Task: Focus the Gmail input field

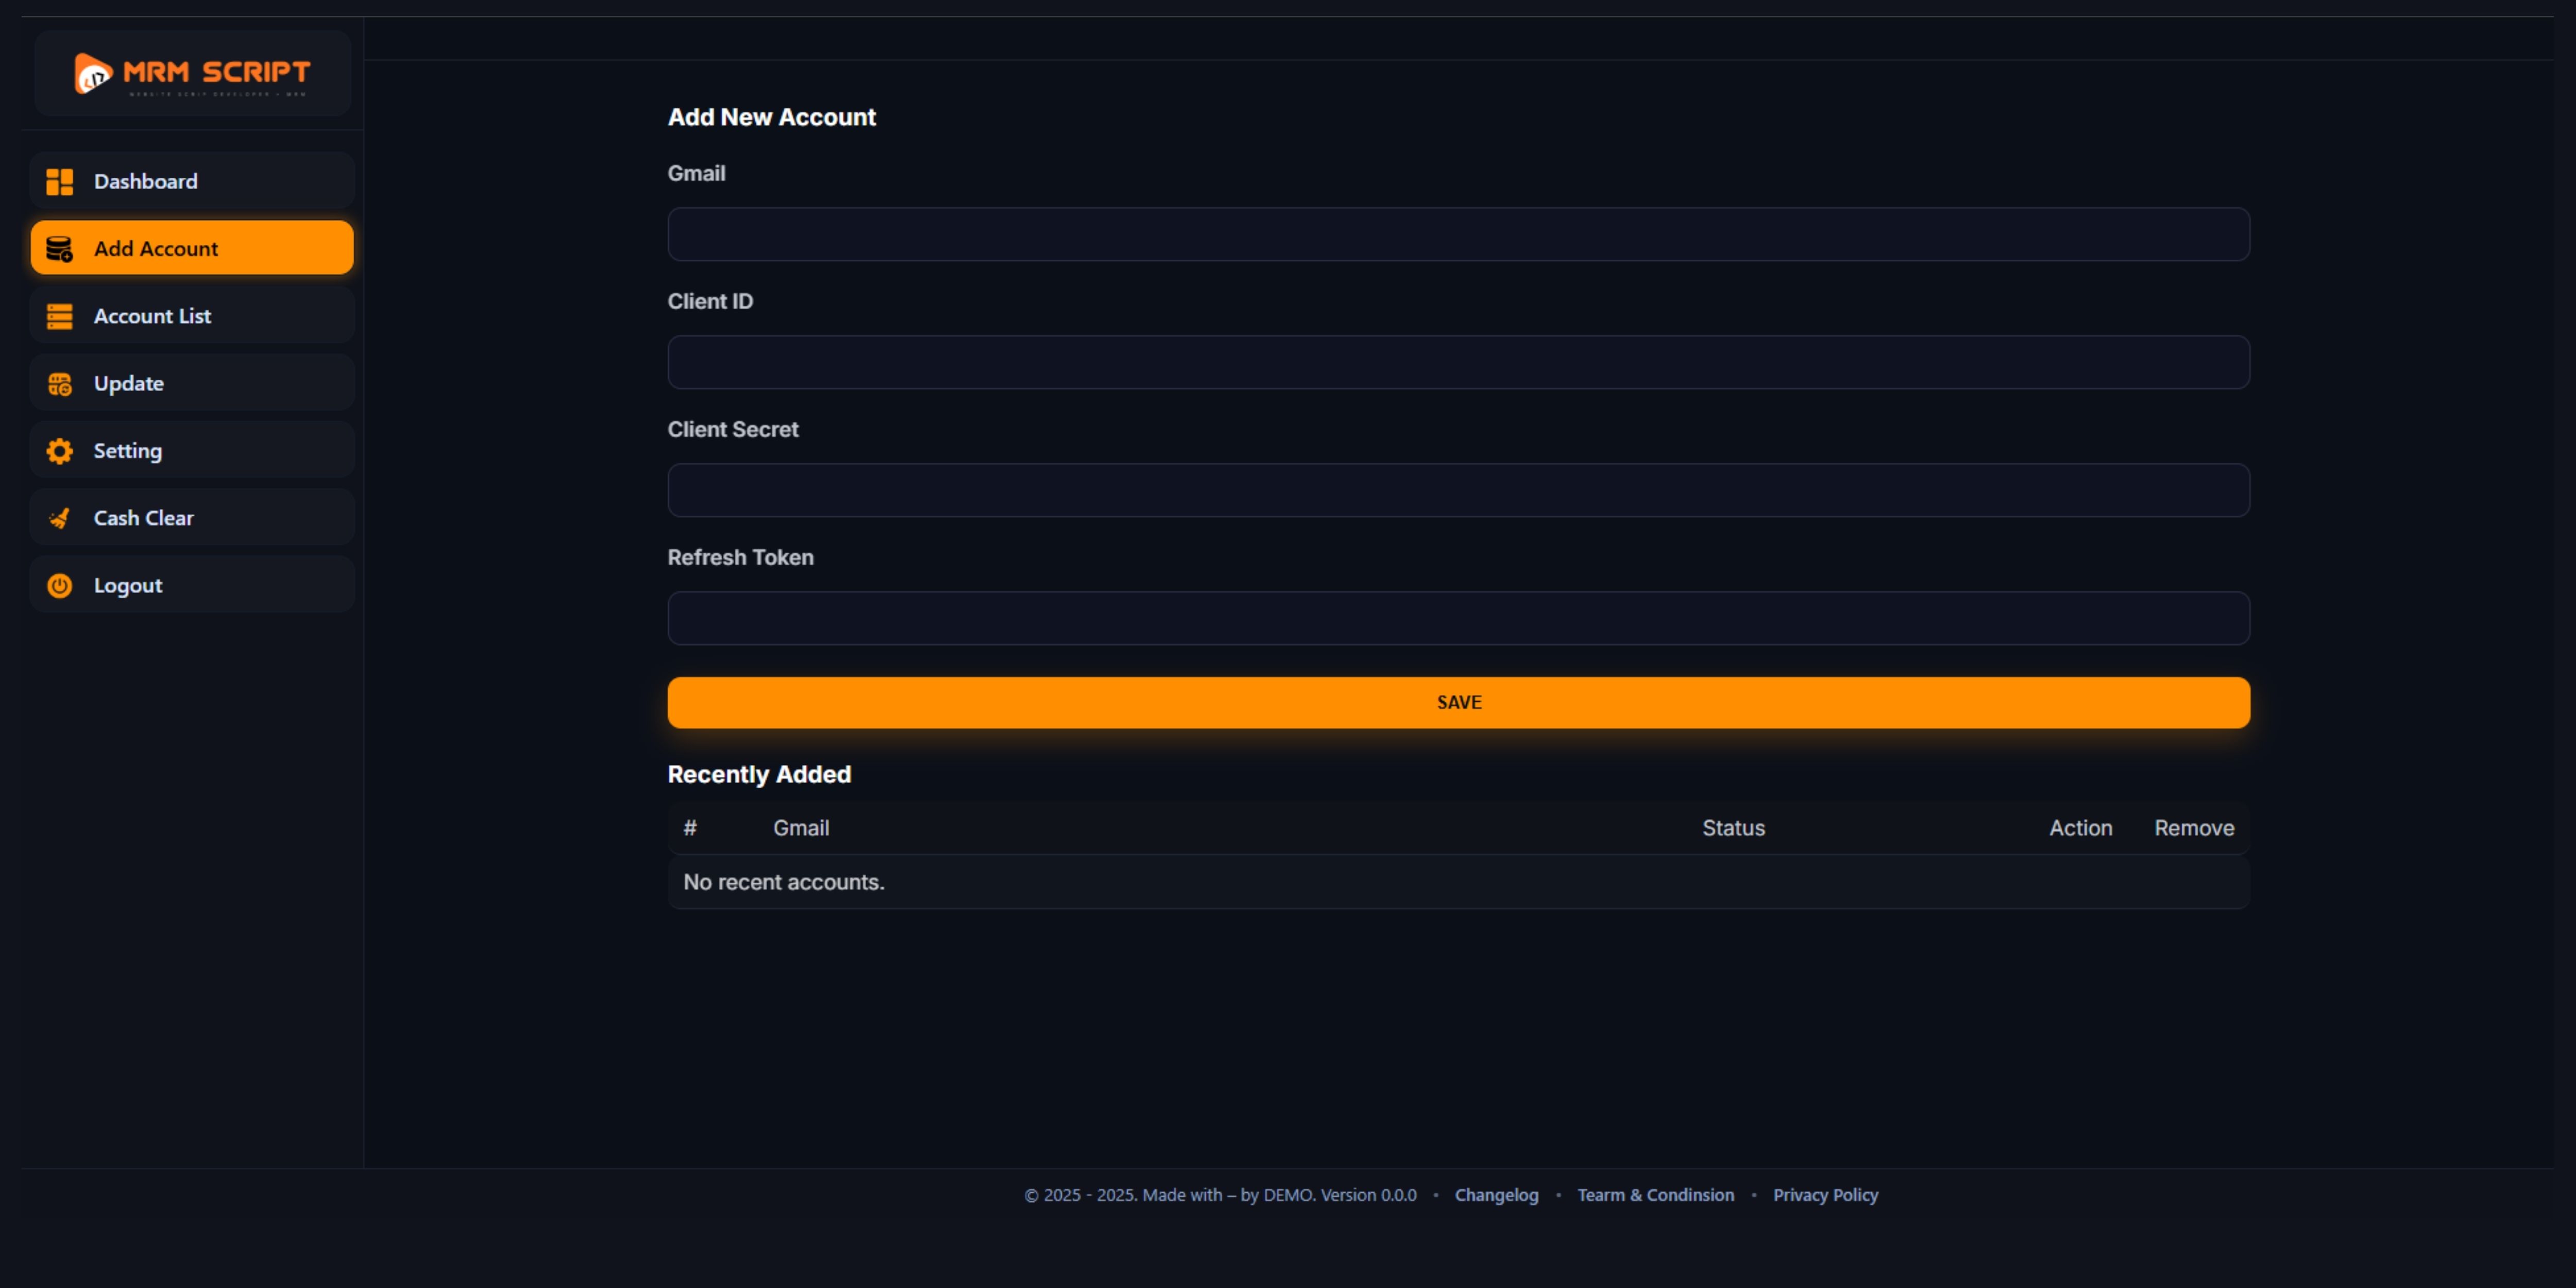Action: 1458,234
